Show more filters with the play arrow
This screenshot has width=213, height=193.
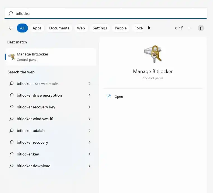149,28
